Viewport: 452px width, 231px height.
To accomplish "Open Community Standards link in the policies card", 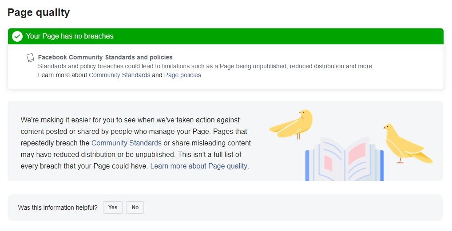I will pyautogui.click(x=119, y=75).
